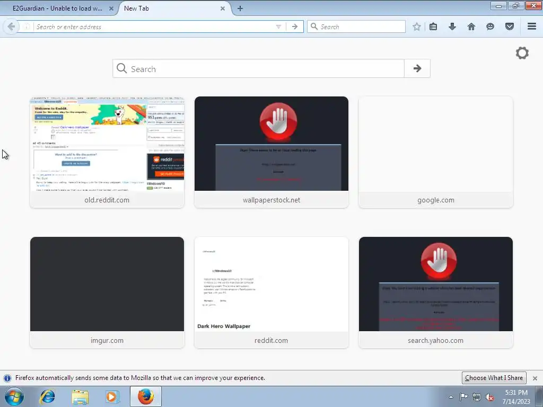Viewport: 543px width, 407px height.
Task: Switch to the E2Guardian tab
Action: click(57, 8)
